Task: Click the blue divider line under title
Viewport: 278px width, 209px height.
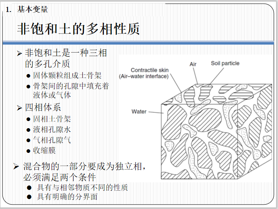Action: point(139,42)
